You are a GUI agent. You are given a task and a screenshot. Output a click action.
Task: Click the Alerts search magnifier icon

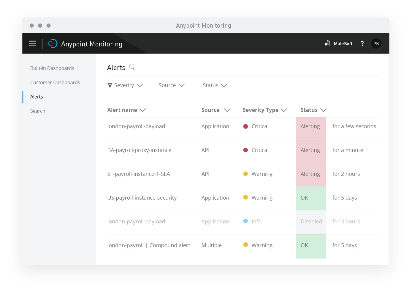tap(131, 67)
